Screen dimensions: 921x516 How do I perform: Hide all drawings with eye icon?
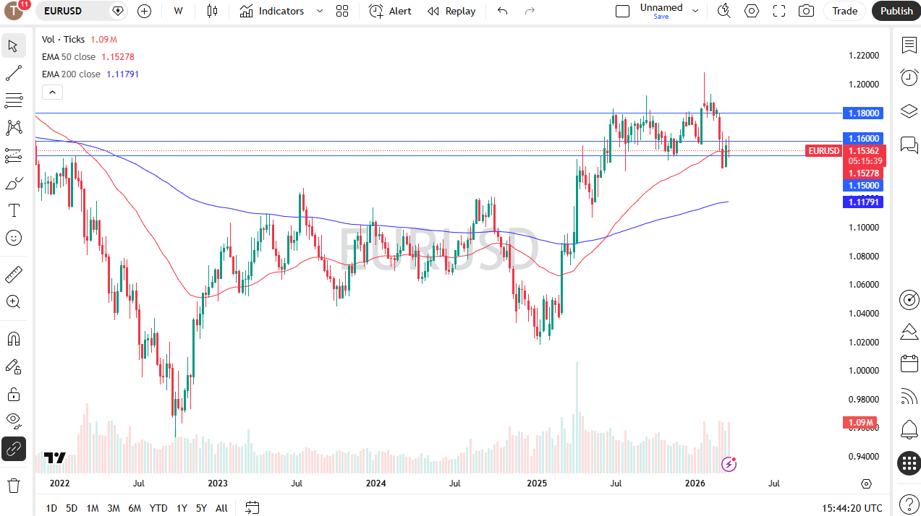tap(13, 421)
